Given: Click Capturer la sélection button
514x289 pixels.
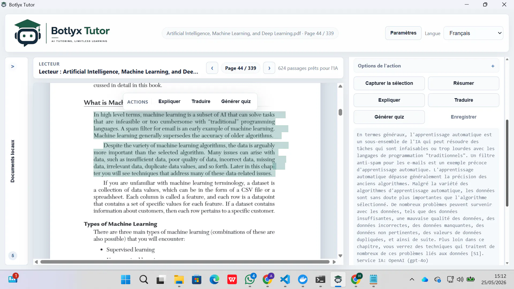Looking at the screenshot, I should point(389,83).
